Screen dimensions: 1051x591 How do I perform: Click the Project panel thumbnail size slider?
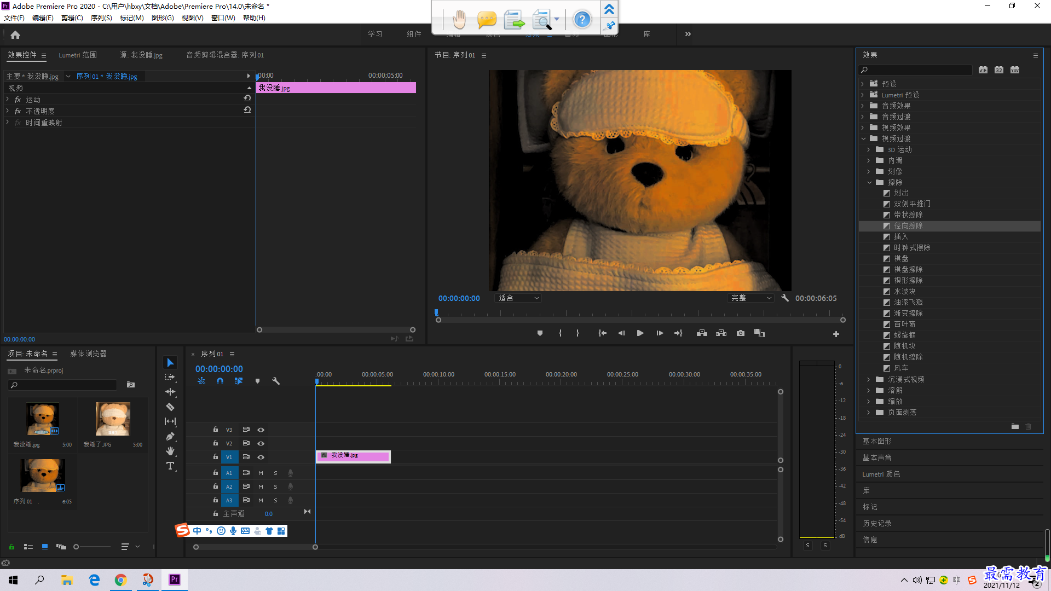(92, 547)
